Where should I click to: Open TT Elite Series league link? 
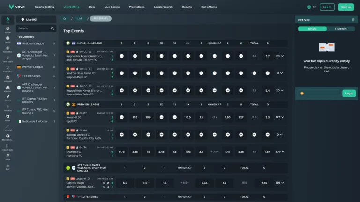[x=31, y=76]
